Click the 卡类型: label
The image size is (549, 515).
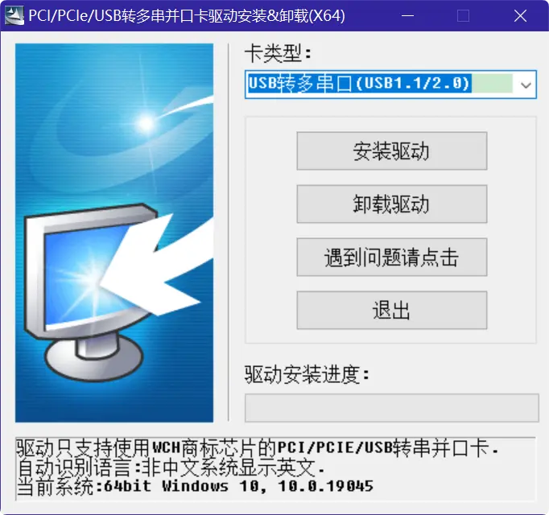(278, 54)
